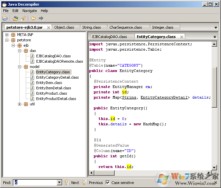Image resolution: width=221 pixels, height=188 pixels.
Task: Close the petstore-ejb3.0.jar tab
Action: click(48, 28)
